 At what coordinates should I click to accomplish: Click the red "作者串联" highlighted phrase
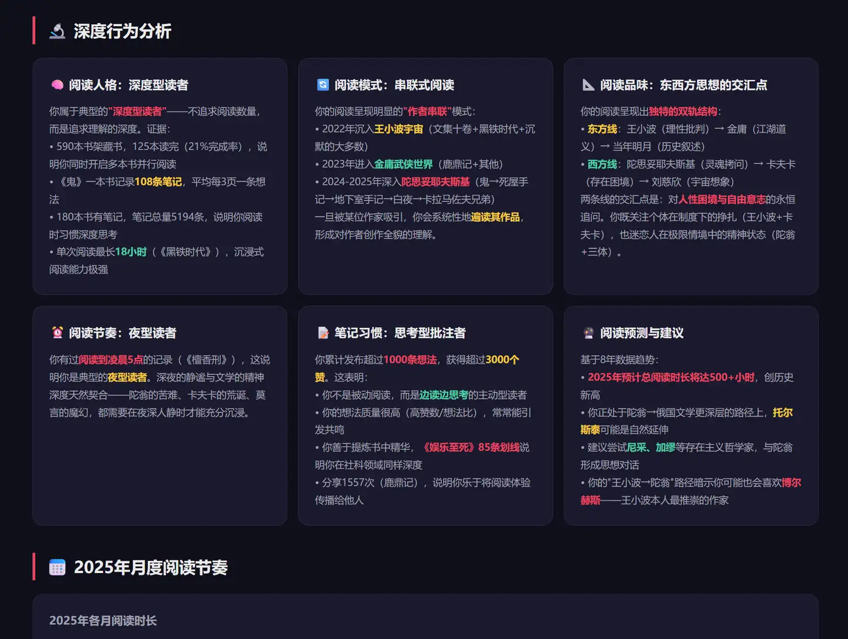pos(428,111)
